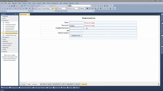Click the Save toolbar icon

point(12,6)
